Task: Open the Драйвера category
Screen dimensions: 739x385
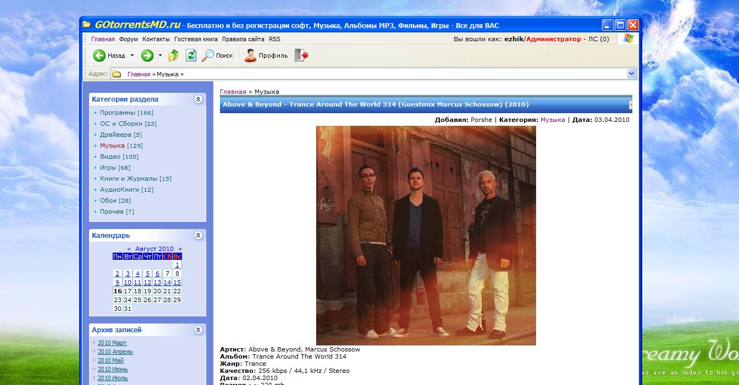Action: coord(121,135)
